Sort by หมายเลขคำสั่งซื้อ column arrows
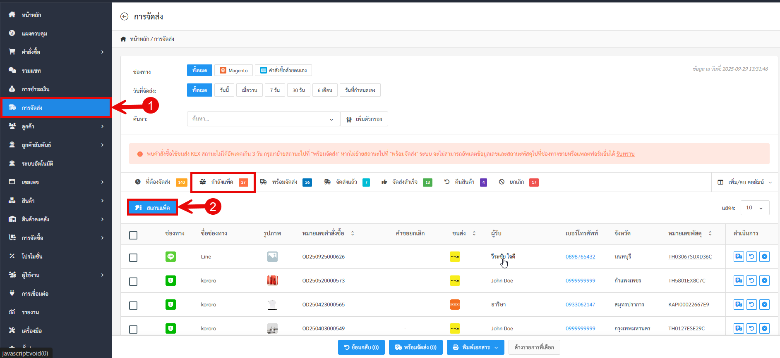This screenshot has height=358, width=780. (353, 233)
